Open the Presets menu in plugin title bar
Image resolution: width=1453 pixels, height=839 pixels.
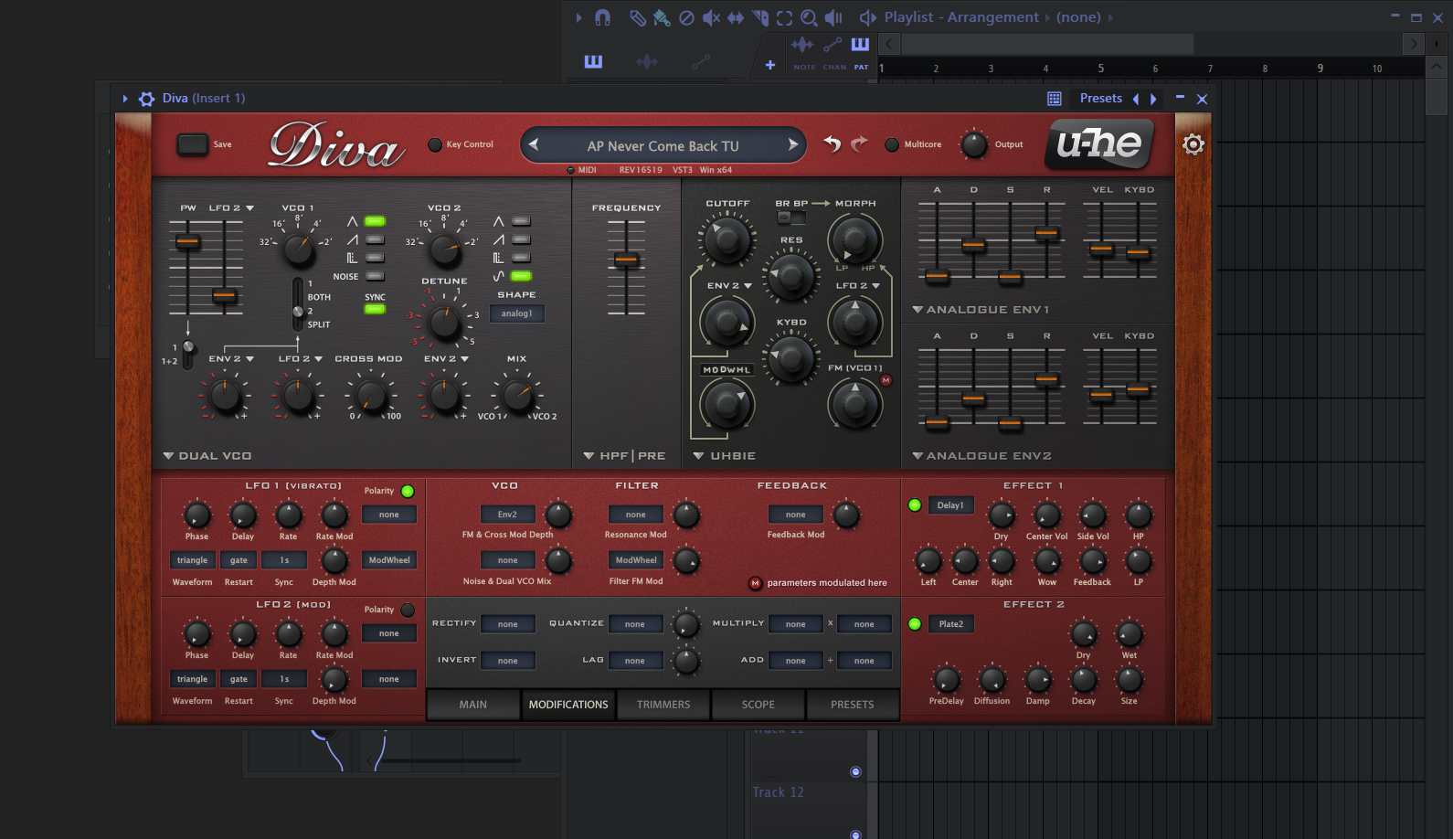coord(1101,99)
